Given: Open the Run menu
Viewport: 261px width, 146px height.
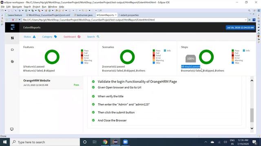Looking at the screenshot, I should (x=44, y=7).
